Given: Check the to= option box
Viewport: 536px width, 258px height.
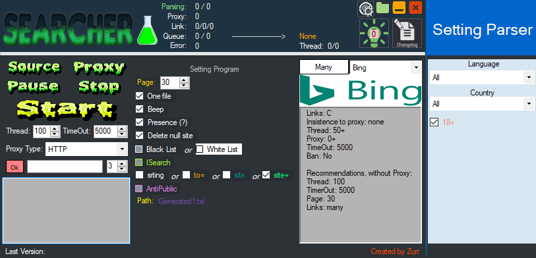Looking at the screenshot, I should [186, 175].
